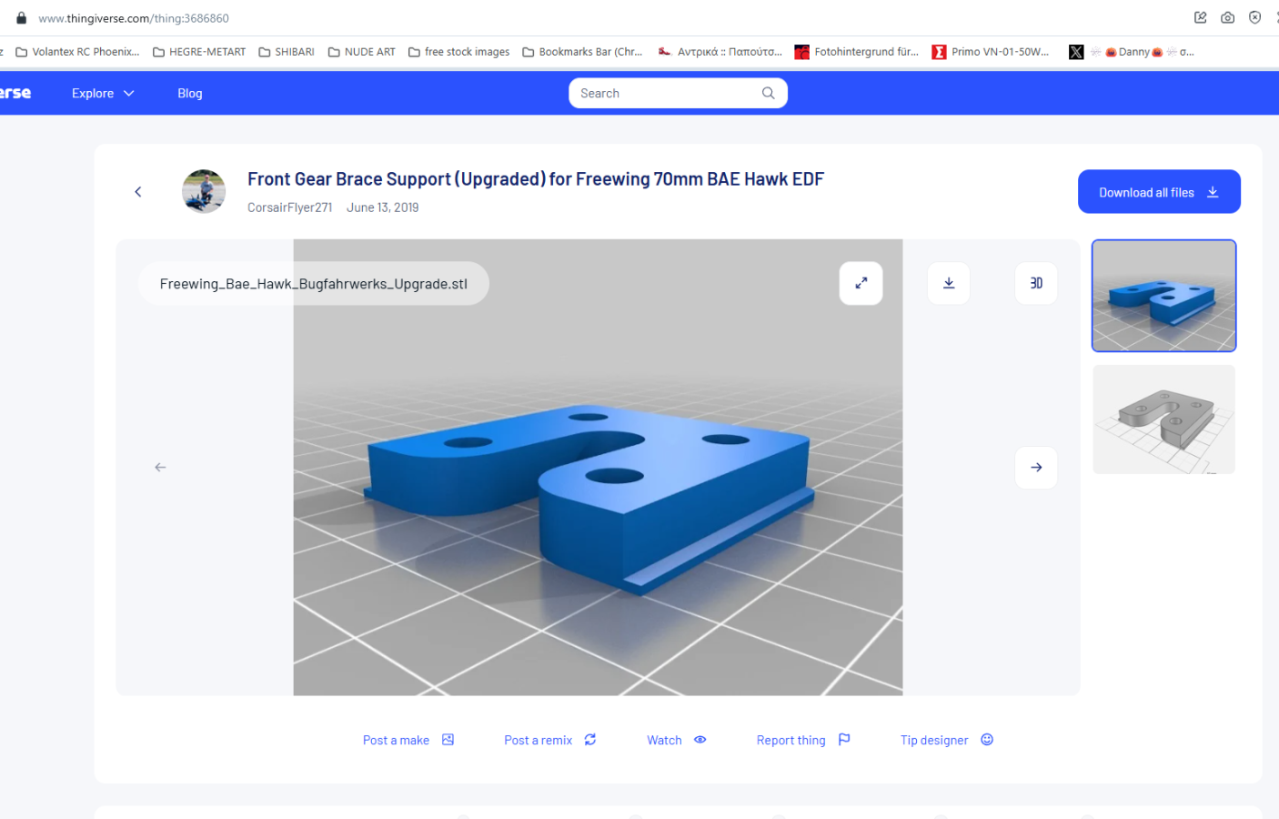This screenshot has width=1279, height=819.
Task: Expand the Explore dropdown menu
Action: (103, 93)
